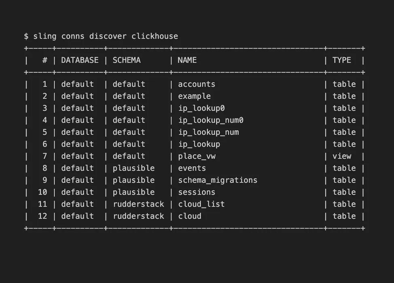Click the # column header
The width and height of the screenshot is (394, 283).
44,60
